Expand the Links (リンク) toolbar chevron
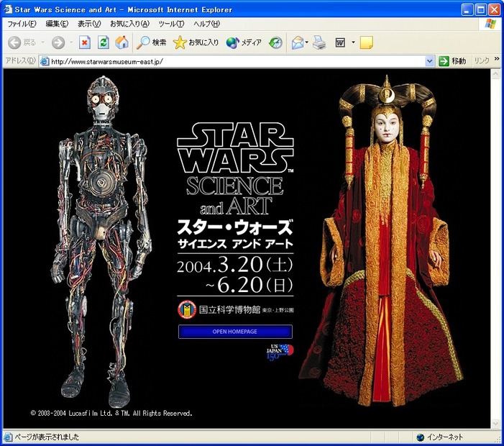504x446 pixels. point(497,58)
